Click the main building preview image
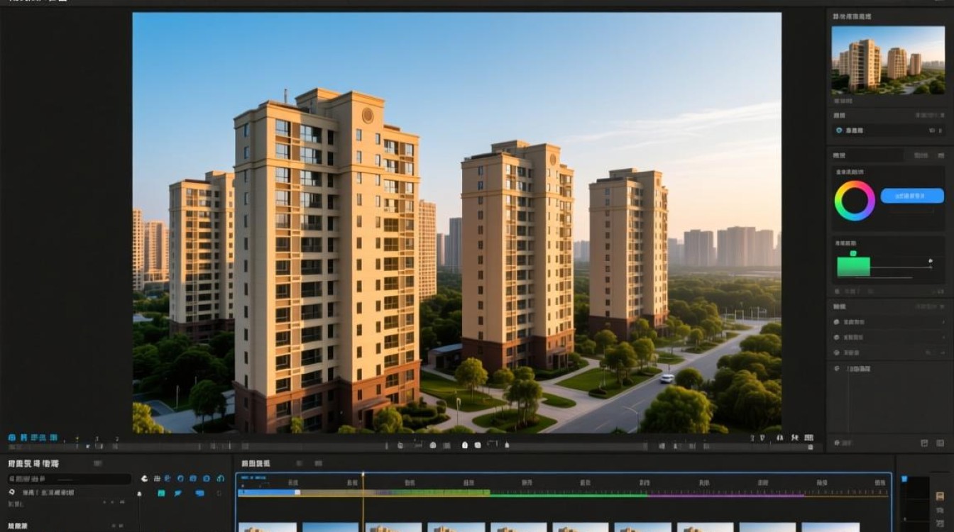954x532 pixels. 456,223
